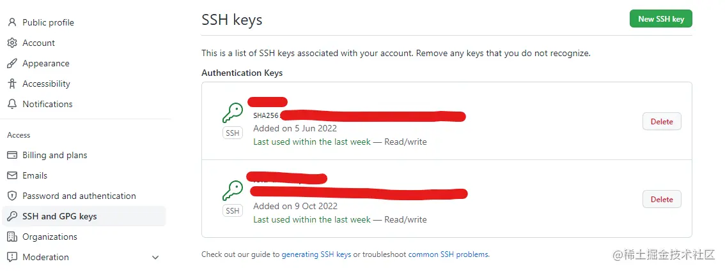
Task: Click the Appearance paintbrush icon
Action: 12,63
